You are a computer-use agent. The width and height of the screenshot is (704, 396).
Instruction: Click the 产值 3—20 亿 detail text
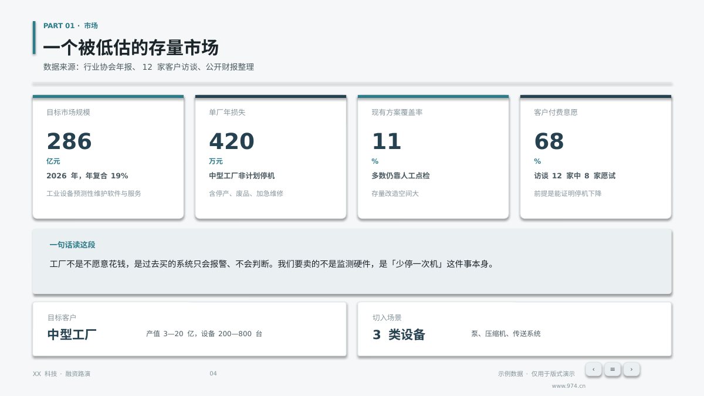204,334
